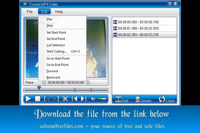This screenshot has height=133, width=200.
Task: Select segment 00:00:00.000 - 00:00:00.768
Action: (x=144, y=22)
